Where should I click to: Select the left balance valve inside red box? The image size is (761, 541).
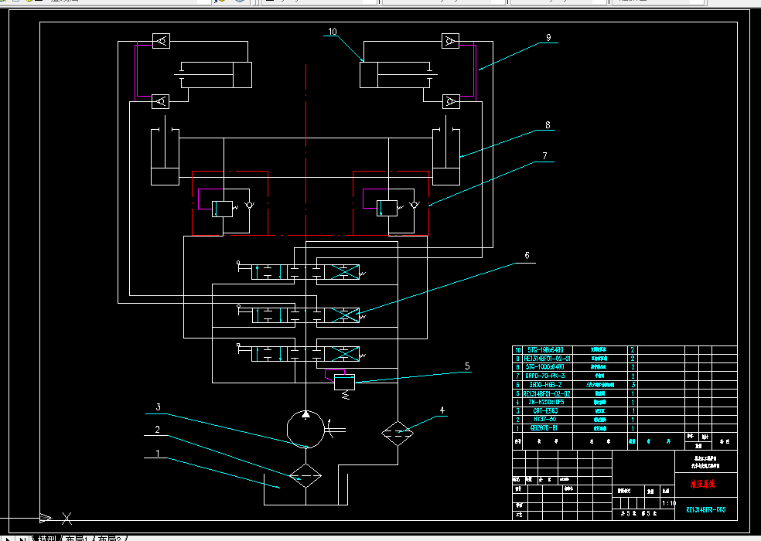click(x=223, y=209)
